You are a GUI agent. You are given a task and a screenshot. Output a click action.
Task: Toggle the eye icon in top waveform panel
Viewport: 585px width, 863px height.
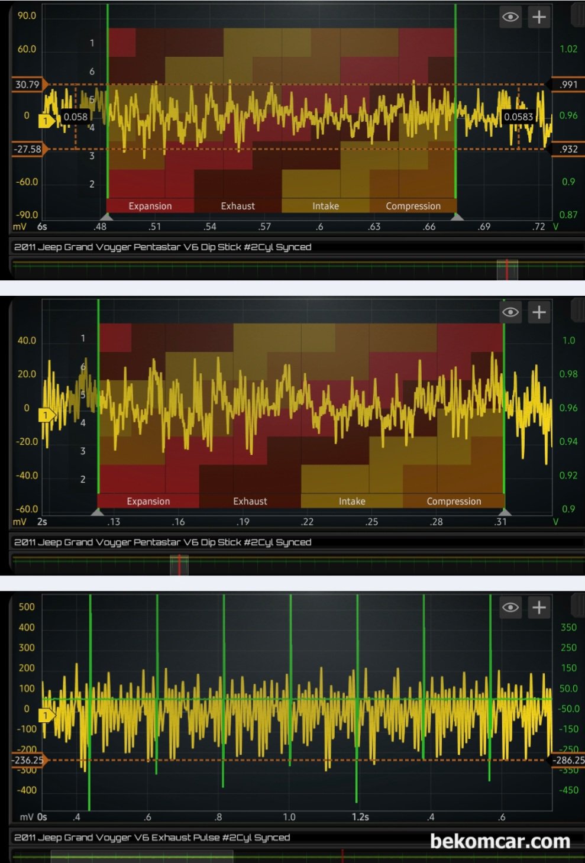(510, 17)
